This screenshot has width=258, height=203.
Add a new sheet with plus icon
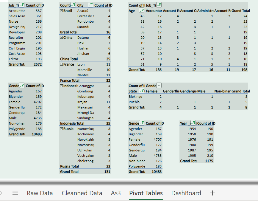click(212, 193)
